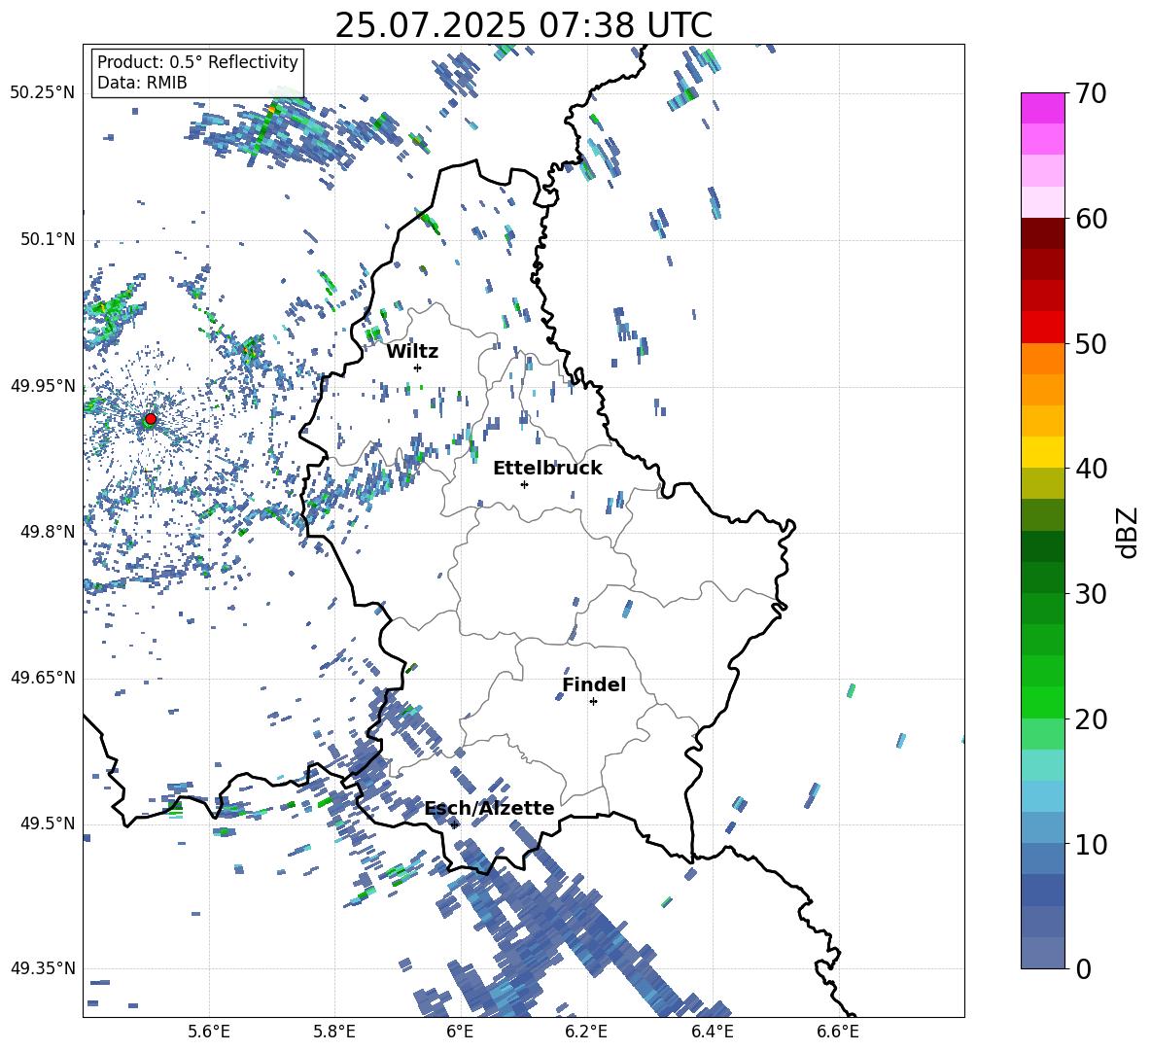Click the 5.8°E longitude label
1151x1051 pixels.
[x=334, y=1032]
